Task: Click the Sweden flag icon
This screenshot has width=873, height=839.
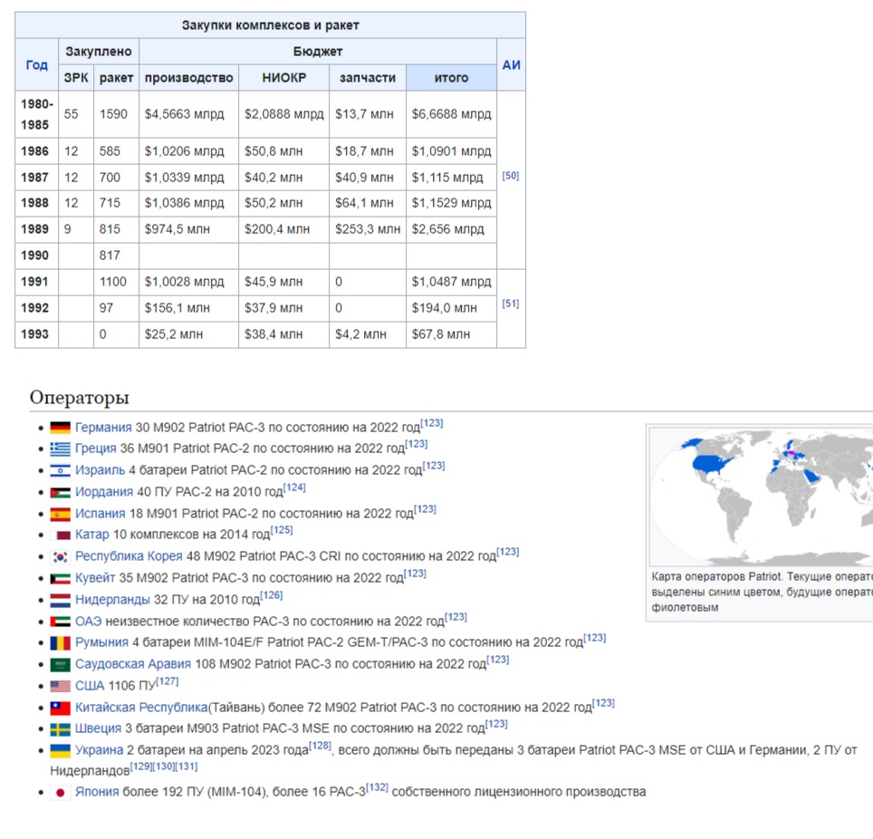Action: tap(60, 729)
